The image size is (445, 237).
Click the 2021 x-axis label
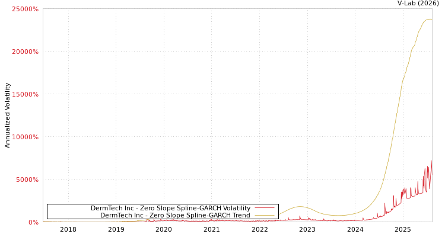(x=212, y=229)
